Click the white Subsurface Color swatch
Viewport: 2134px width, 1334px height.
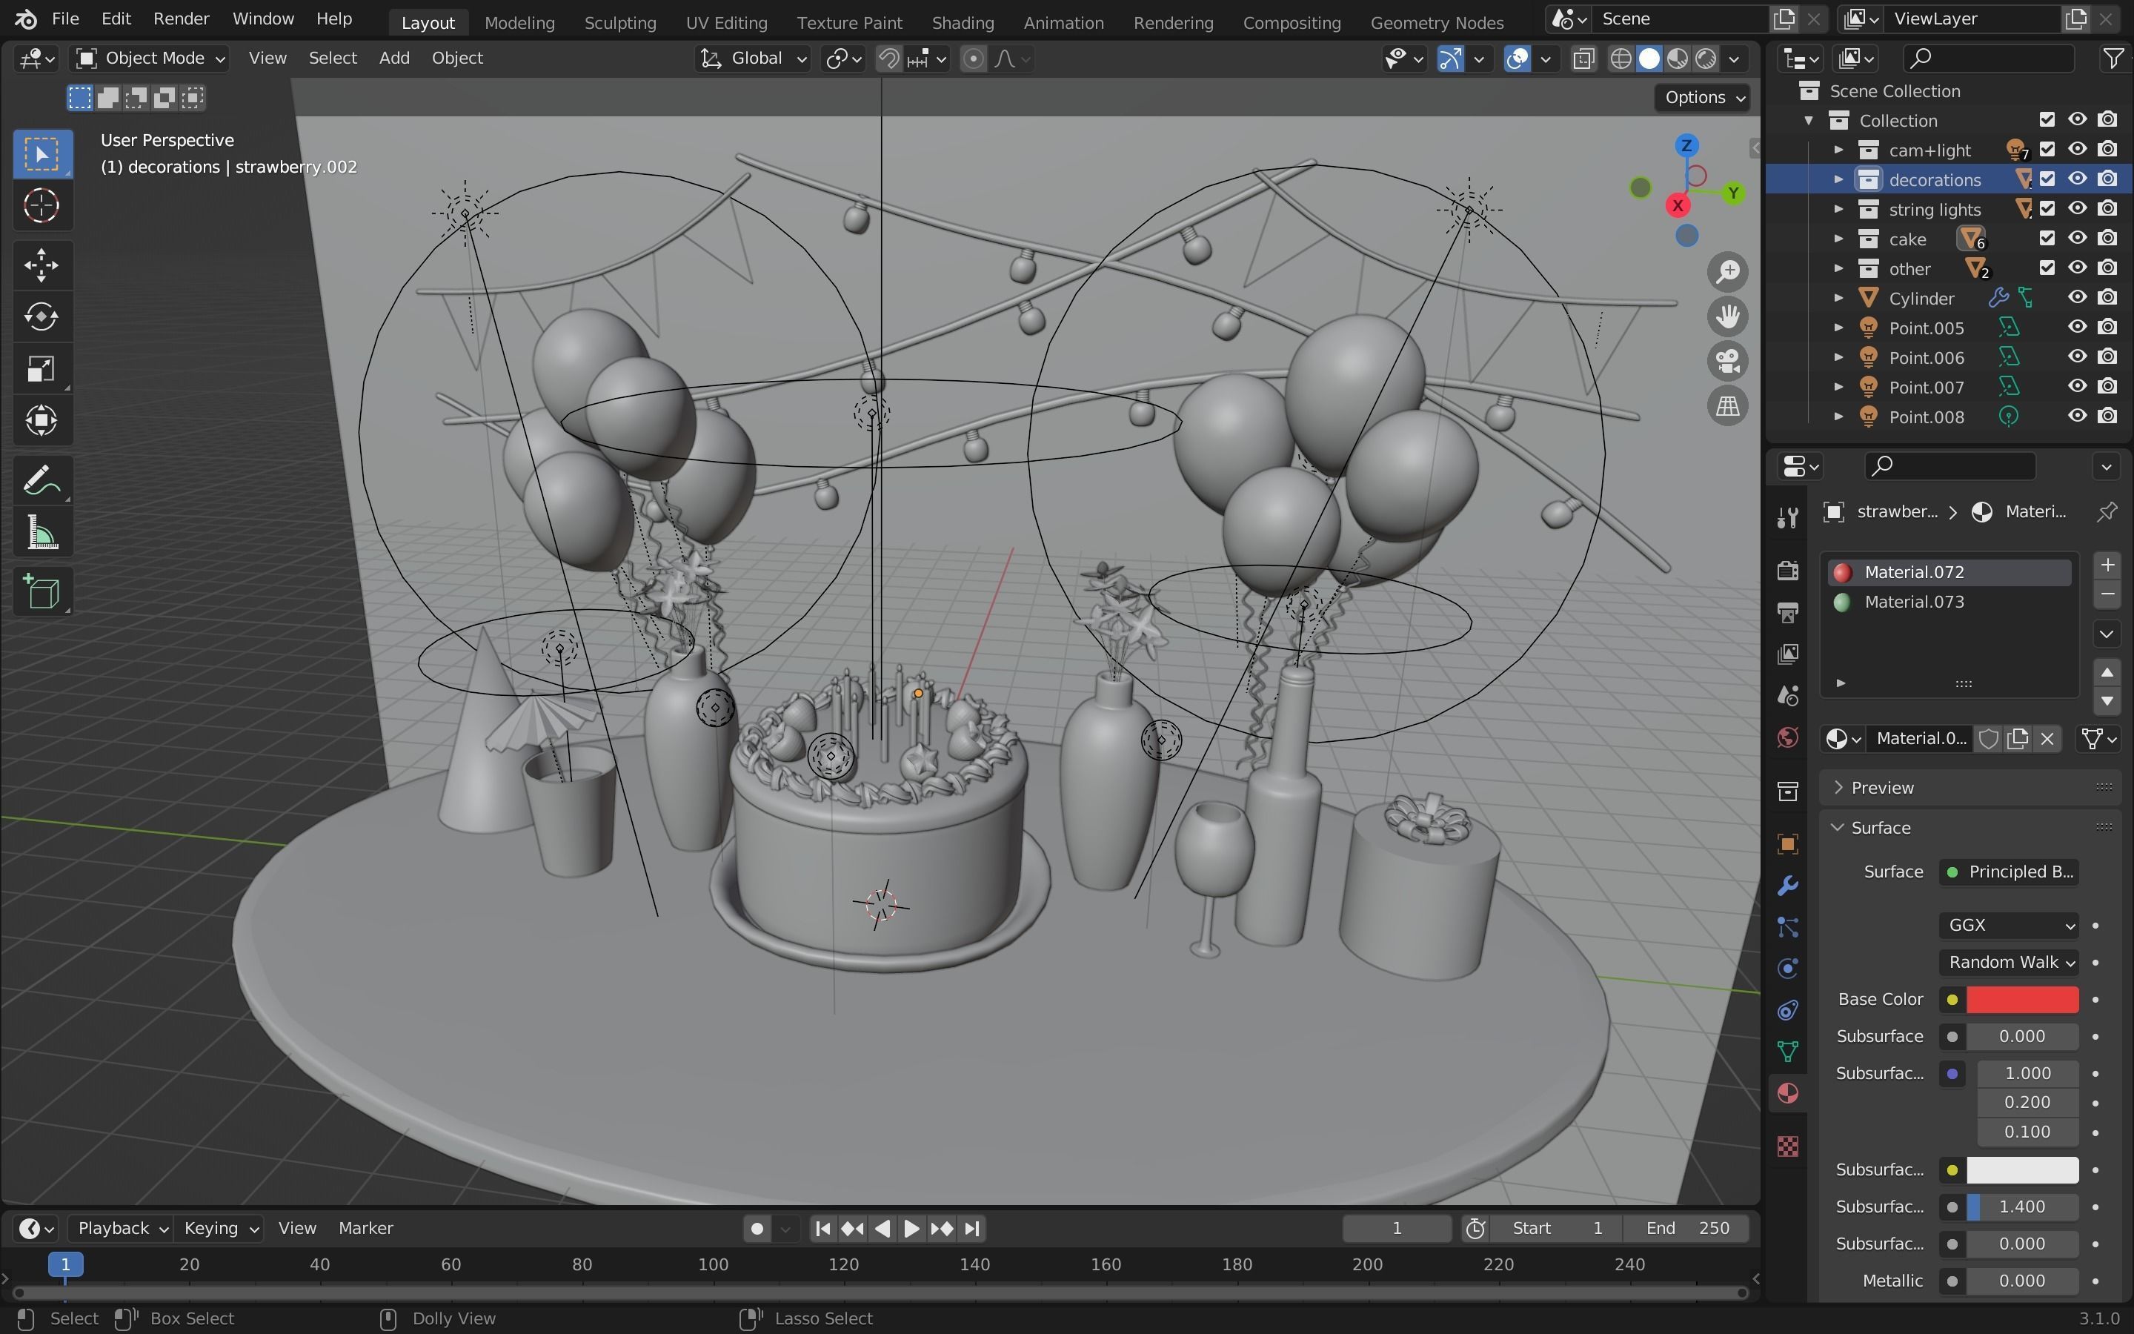coord(2022,1170)
